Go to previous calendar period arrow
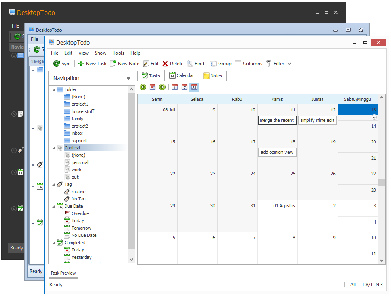Screen dimensions: 391x296 pyautogui.click(x=143, y=87)
